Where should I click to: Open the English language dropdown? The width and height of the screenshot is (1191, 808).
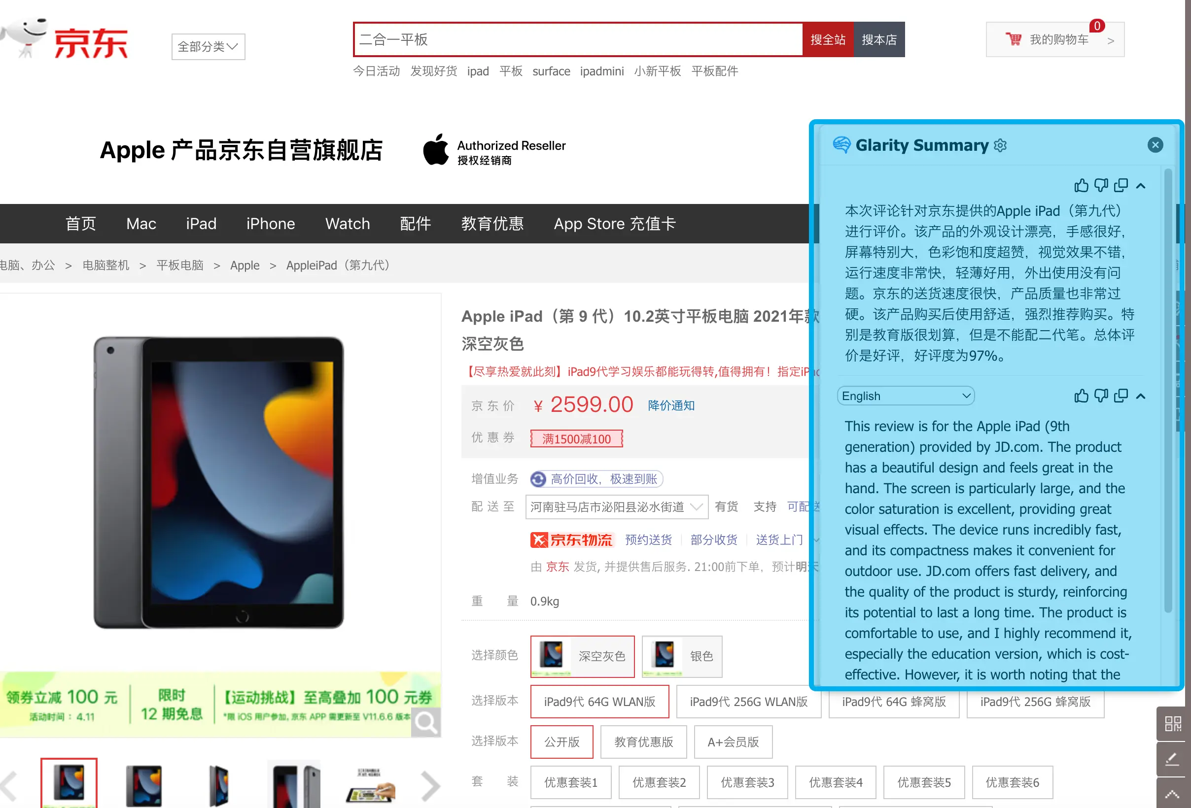(x=906, y=396)
